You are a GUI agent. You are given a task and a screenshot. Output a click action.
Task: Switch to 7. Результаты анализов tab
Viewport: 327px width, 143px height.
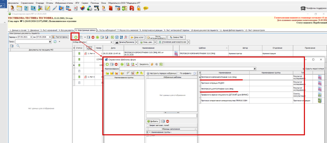[x=128, y=30]
